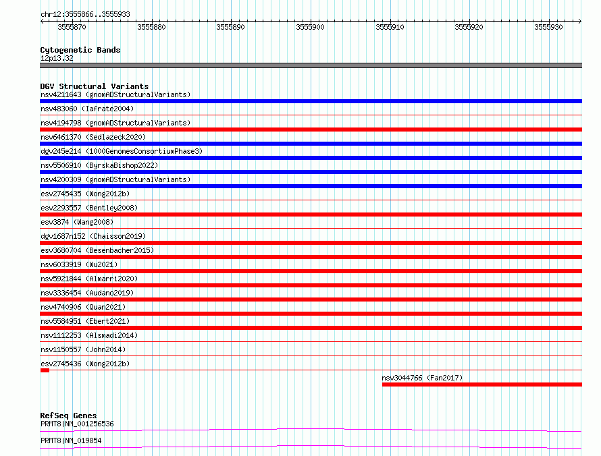Click the red bar under esv2293557

(x=311, y=215)
